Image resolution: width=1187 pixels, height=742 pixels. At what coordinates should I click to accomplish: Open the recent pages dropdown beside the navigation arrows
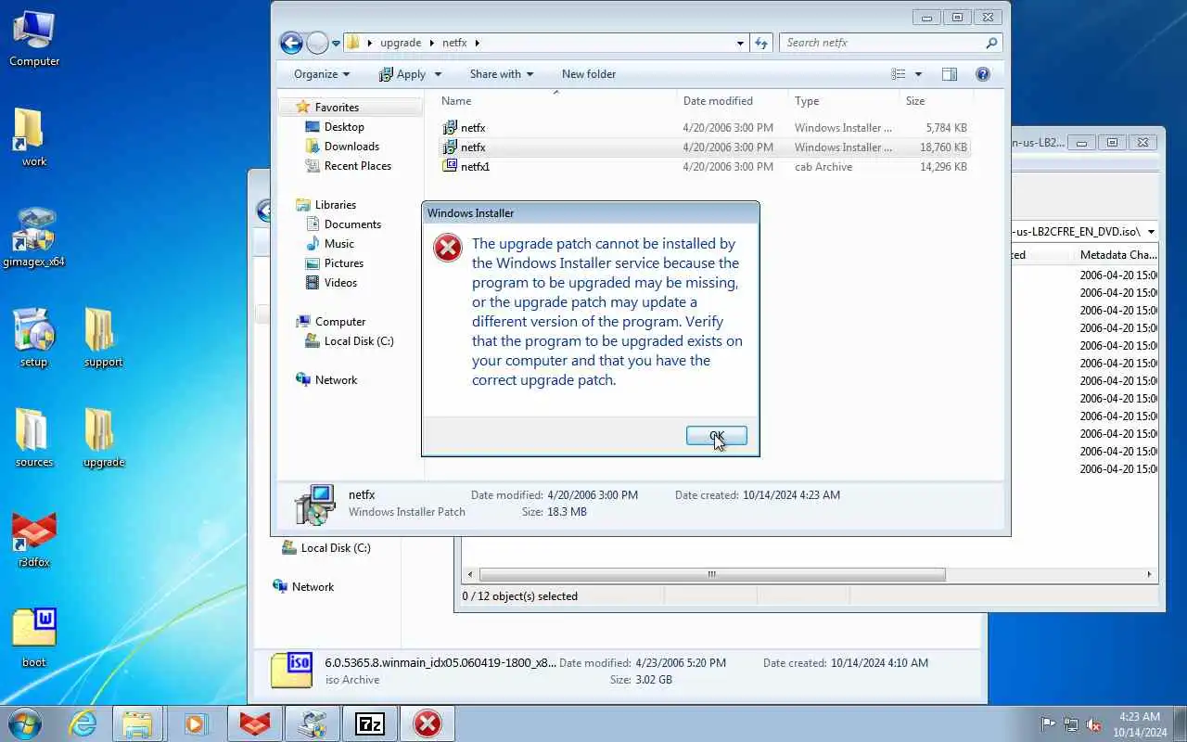336,44
